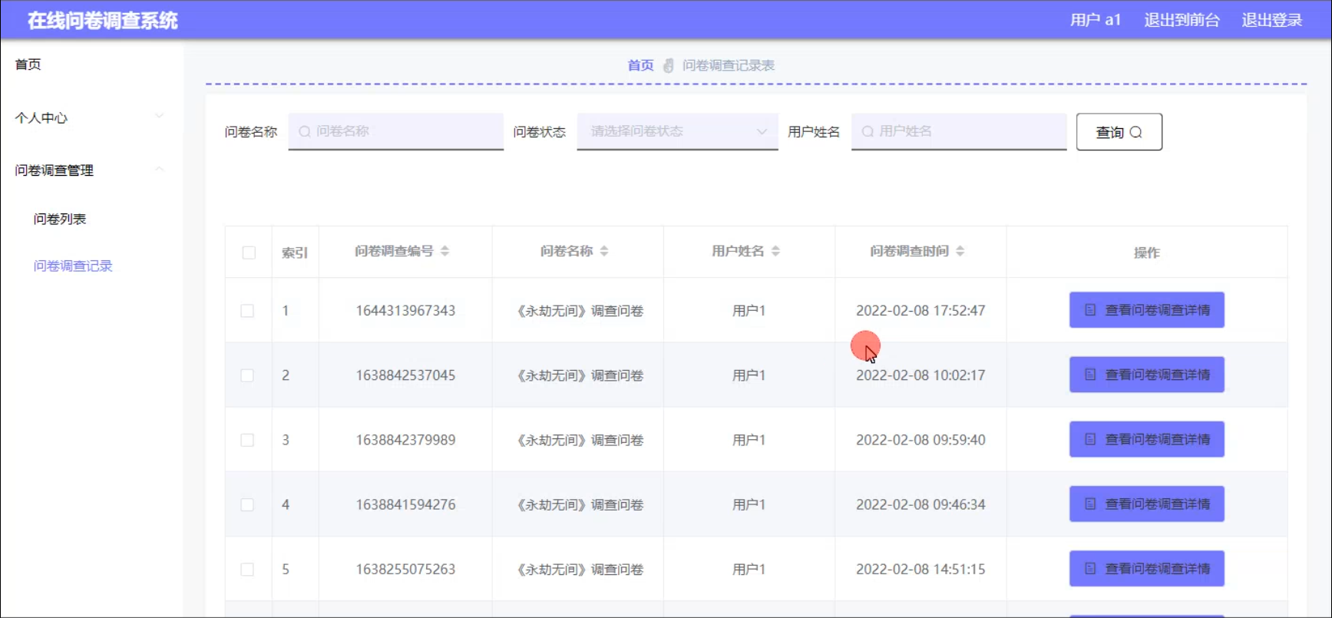Image resolution: width=1332 pixels, height=618 pixels.
Task: Click 退出登录 in the header
Action: [1272, 20]
